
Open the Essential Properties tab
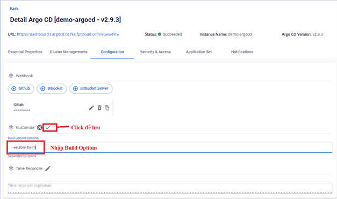pos(25,52)
